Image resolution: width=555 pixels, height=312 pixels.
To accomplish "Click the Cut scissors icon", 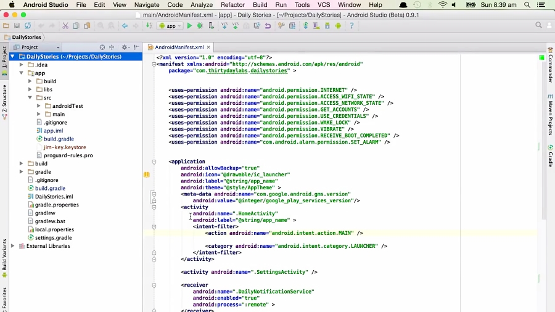I will pos(65,26).
